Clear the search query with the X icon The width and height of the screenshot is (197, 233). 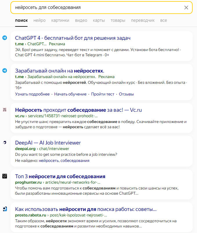pyautogui.click(x=186, y=8)
